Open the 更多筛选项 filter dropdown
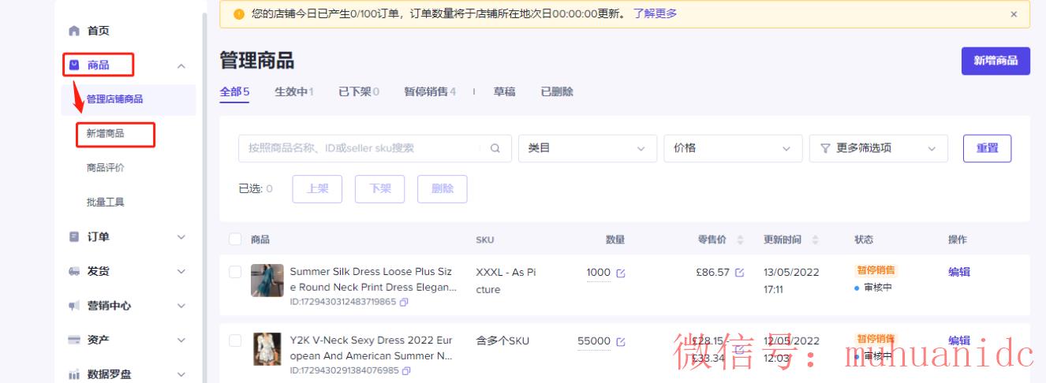This screenshot has height=383, width=1046. click(x=879, y=148)
